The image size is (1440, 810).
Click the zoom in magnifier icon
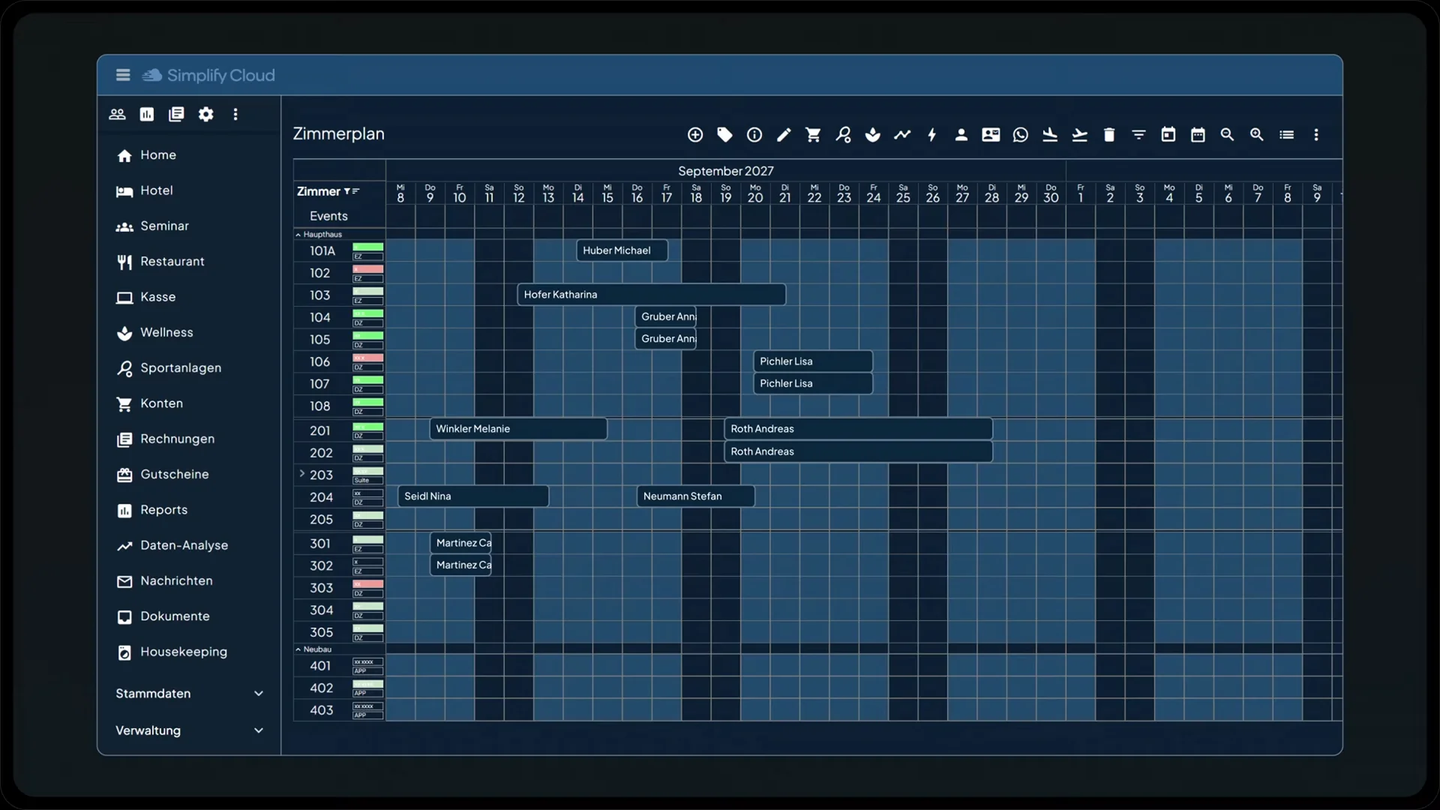click(1257, 135)
